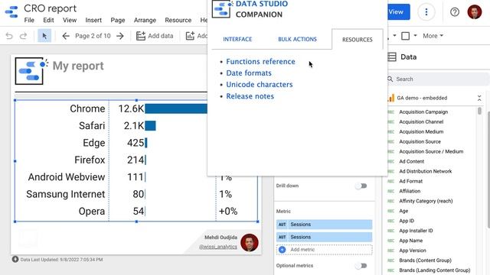The image size is (490, 275).
Task: Open the Unicode characters link
Action: click(260, 85)
